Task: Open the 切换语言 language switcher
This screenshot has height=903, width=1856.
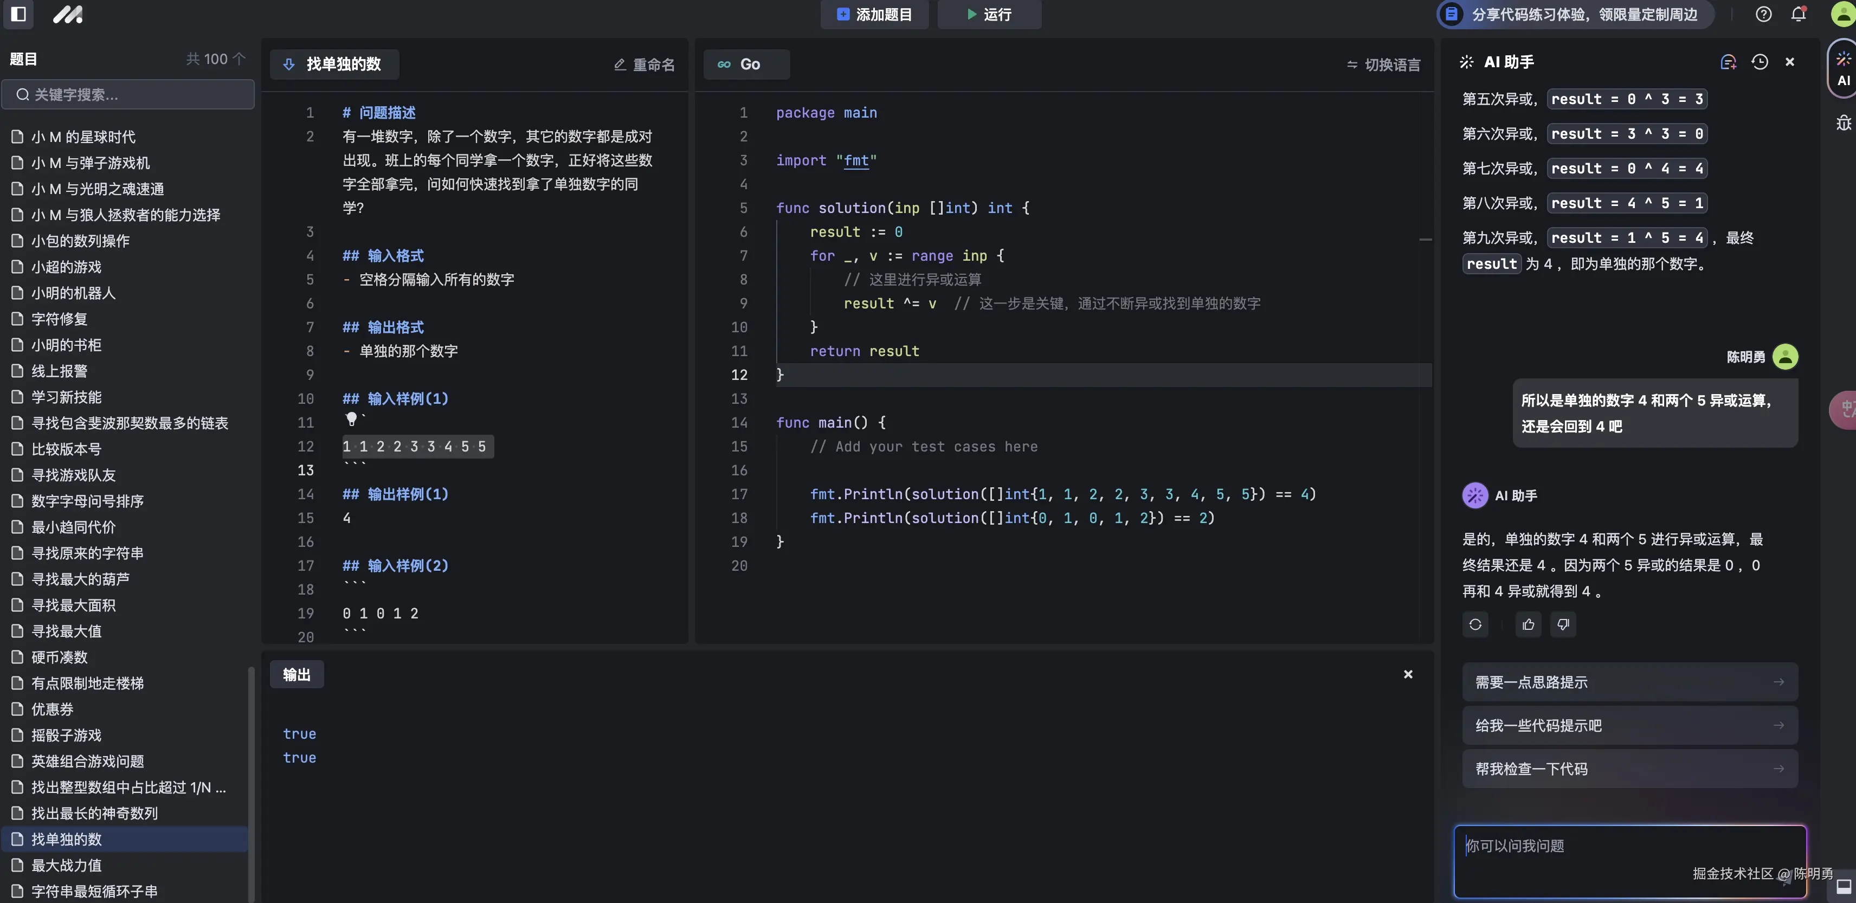Action: [1383, 65]
